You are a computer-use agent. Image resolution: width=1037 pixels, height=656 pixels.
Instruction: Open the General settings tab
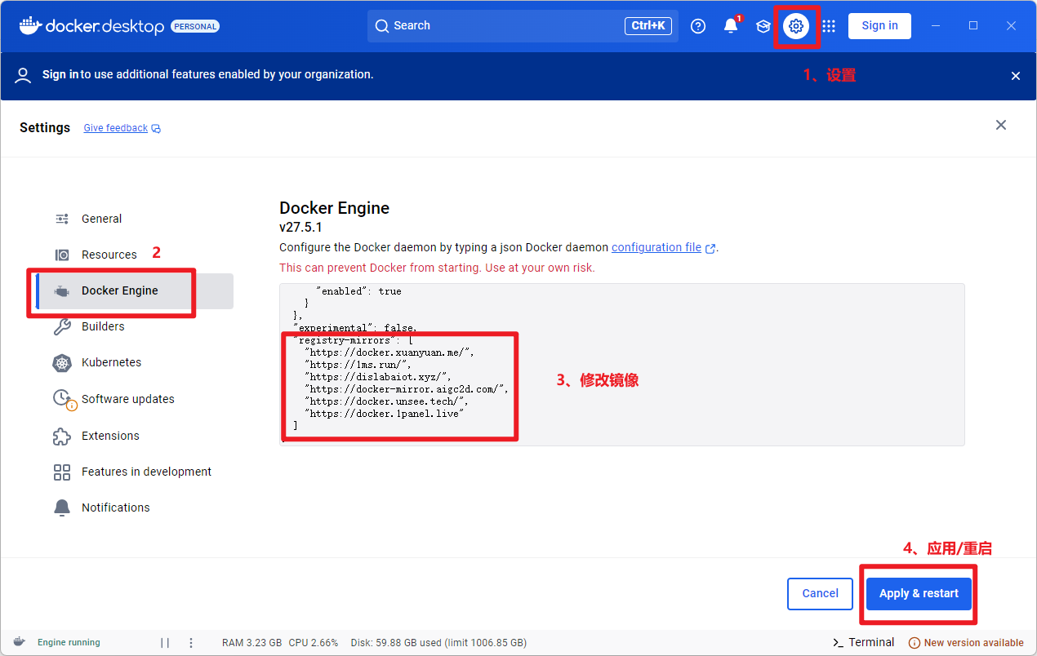coord(135,219)
